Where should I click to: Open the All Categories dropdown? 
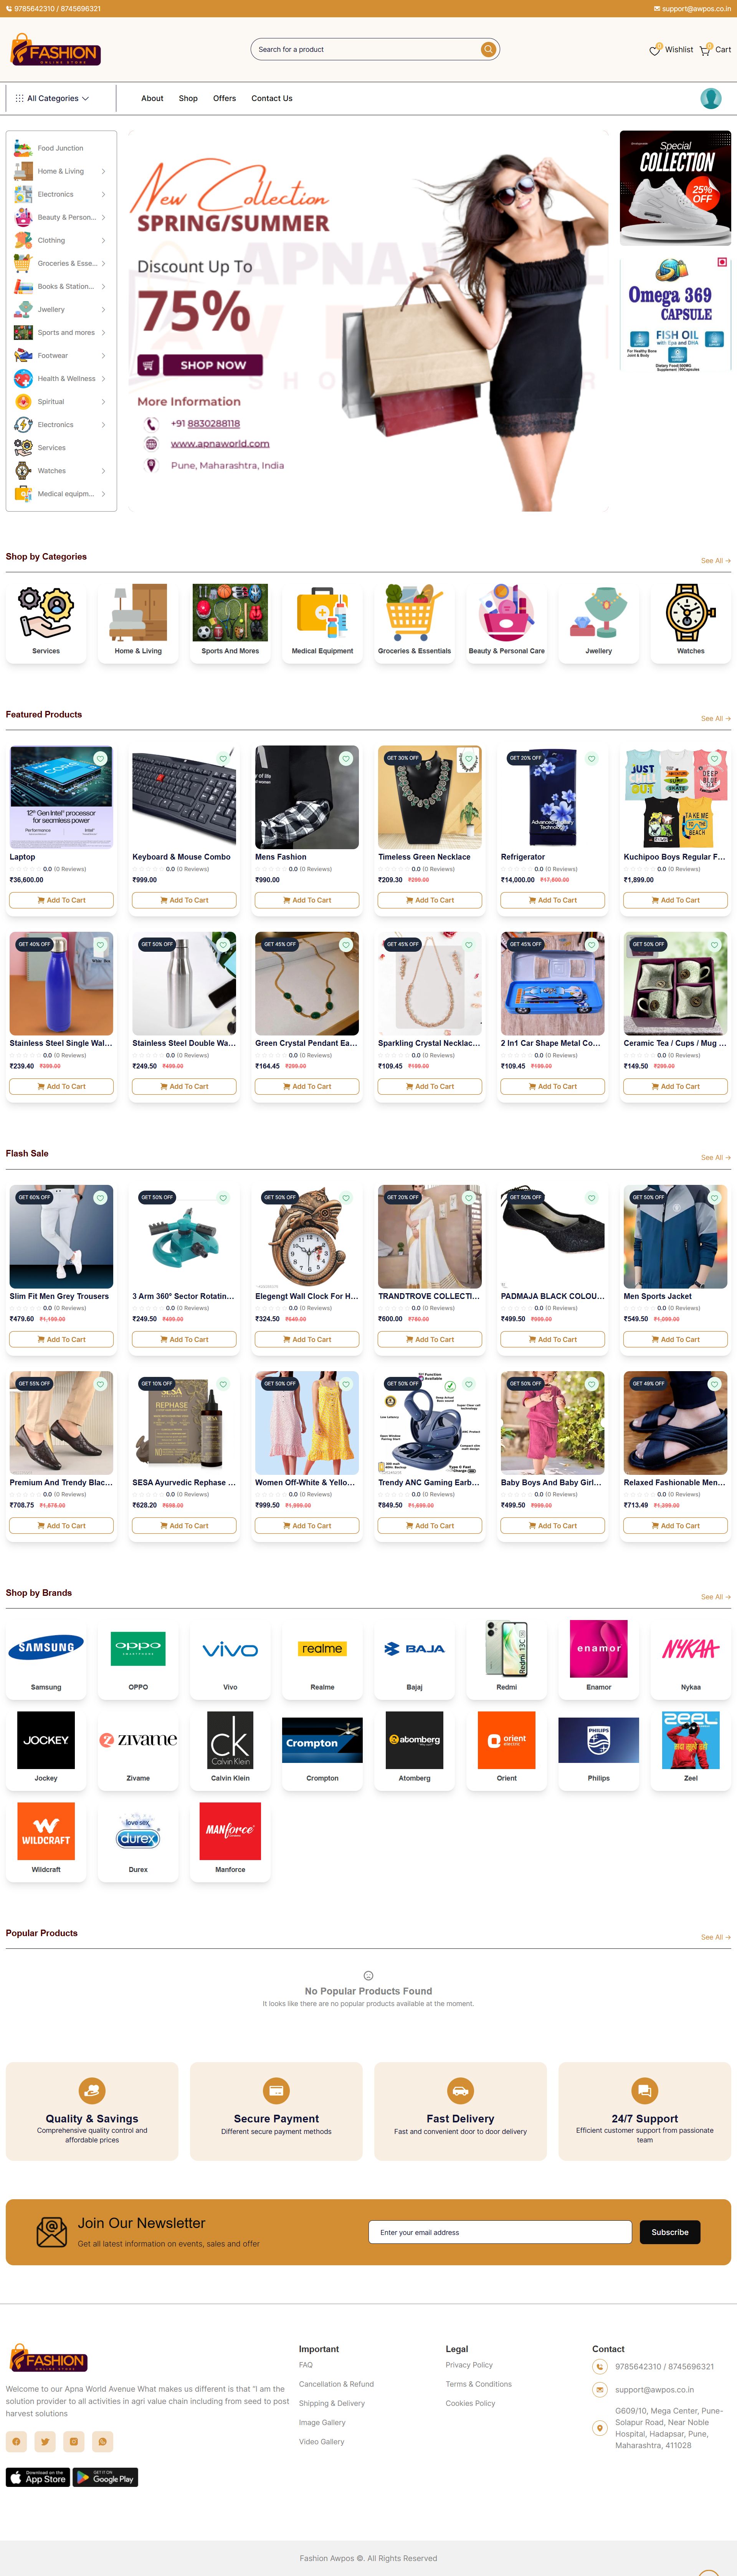(52, 98)
